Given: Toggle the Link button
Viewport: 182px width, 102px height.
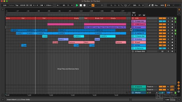Looking at the screenshot, I should coord(5,5).
